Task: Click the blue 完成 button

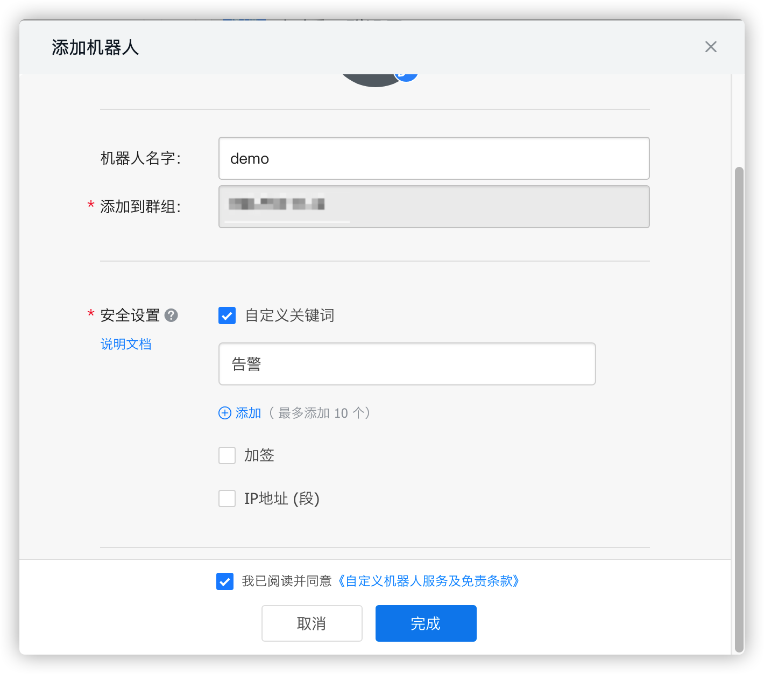Action: pyautogui.click(x=426, y=623)
